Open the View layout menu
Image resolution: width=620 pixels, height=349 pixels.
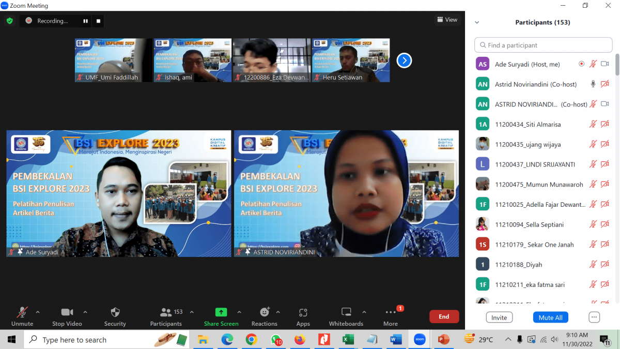(x=447, y=20)
